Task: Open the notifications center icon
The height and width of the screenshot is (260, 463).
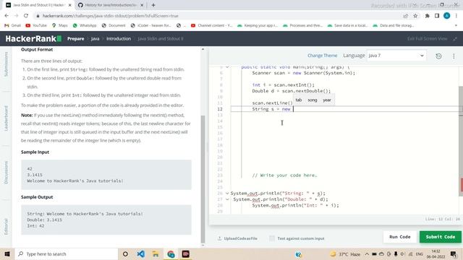Action: [x=454, y=253]
